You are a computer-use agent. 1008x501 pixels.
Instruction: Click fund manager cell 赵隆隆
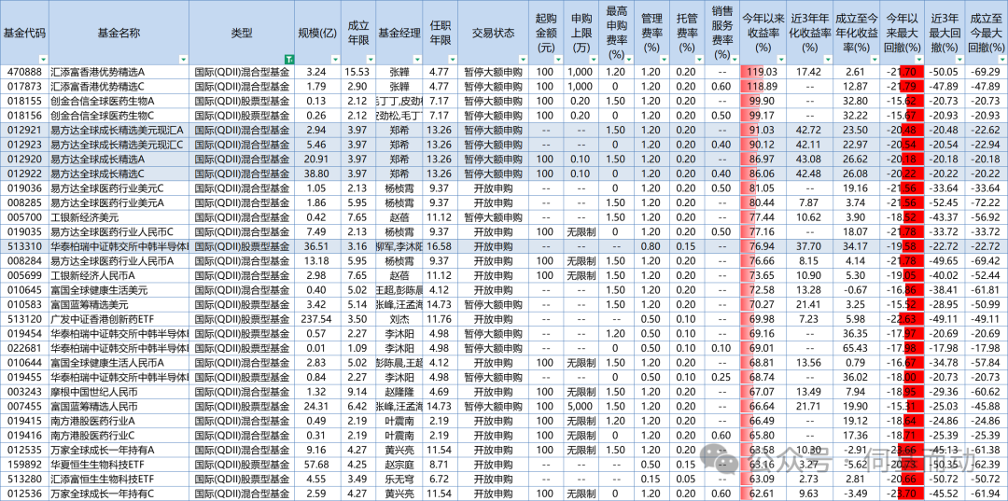click(x=399, y=391)
